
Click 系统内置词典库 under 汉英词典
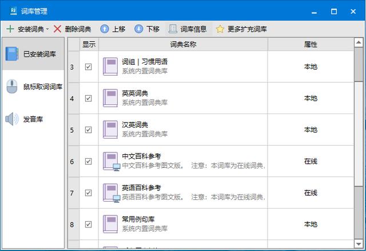tap(145, 134)
